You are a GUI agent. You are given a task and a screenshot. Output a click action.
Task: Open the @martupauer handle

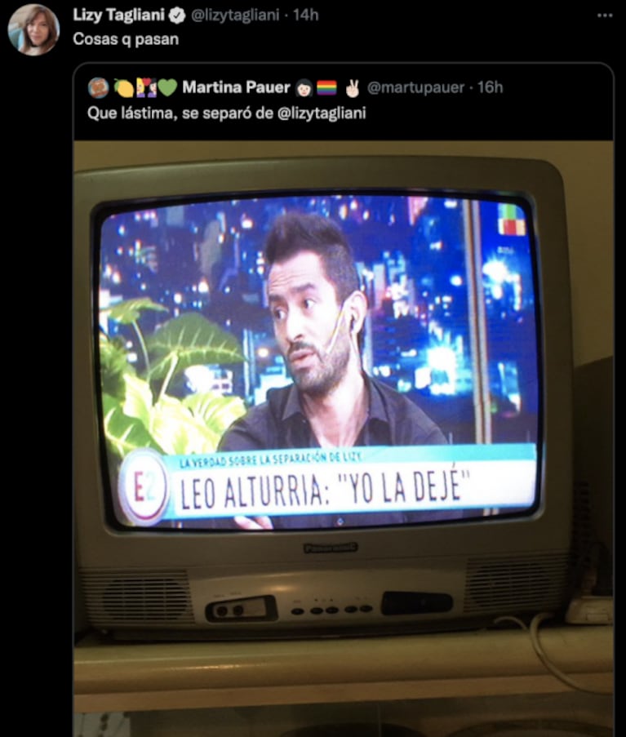click(x=415, y=87)
